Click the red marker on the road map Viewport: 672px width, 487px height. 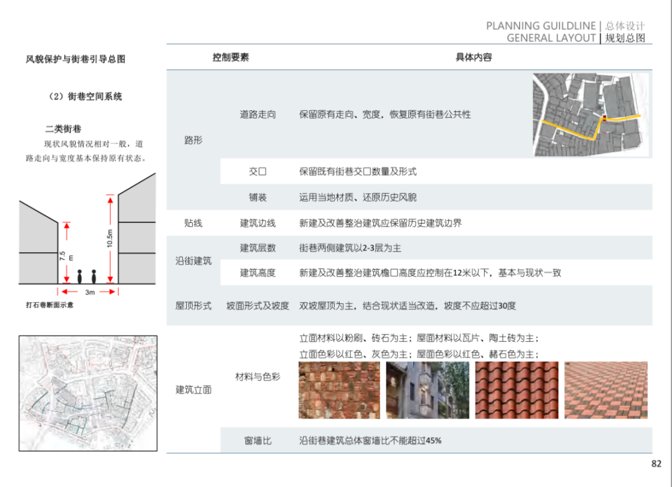pyautogui.click(x=602, y=116)
